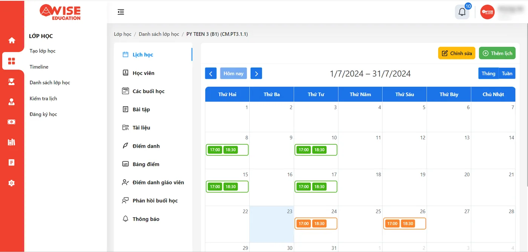Image resolution: width=528 pixels, height=252 pixels.
Task: Open the Lịch học tab
Action: pyautogui.click(x=153, y=55)
